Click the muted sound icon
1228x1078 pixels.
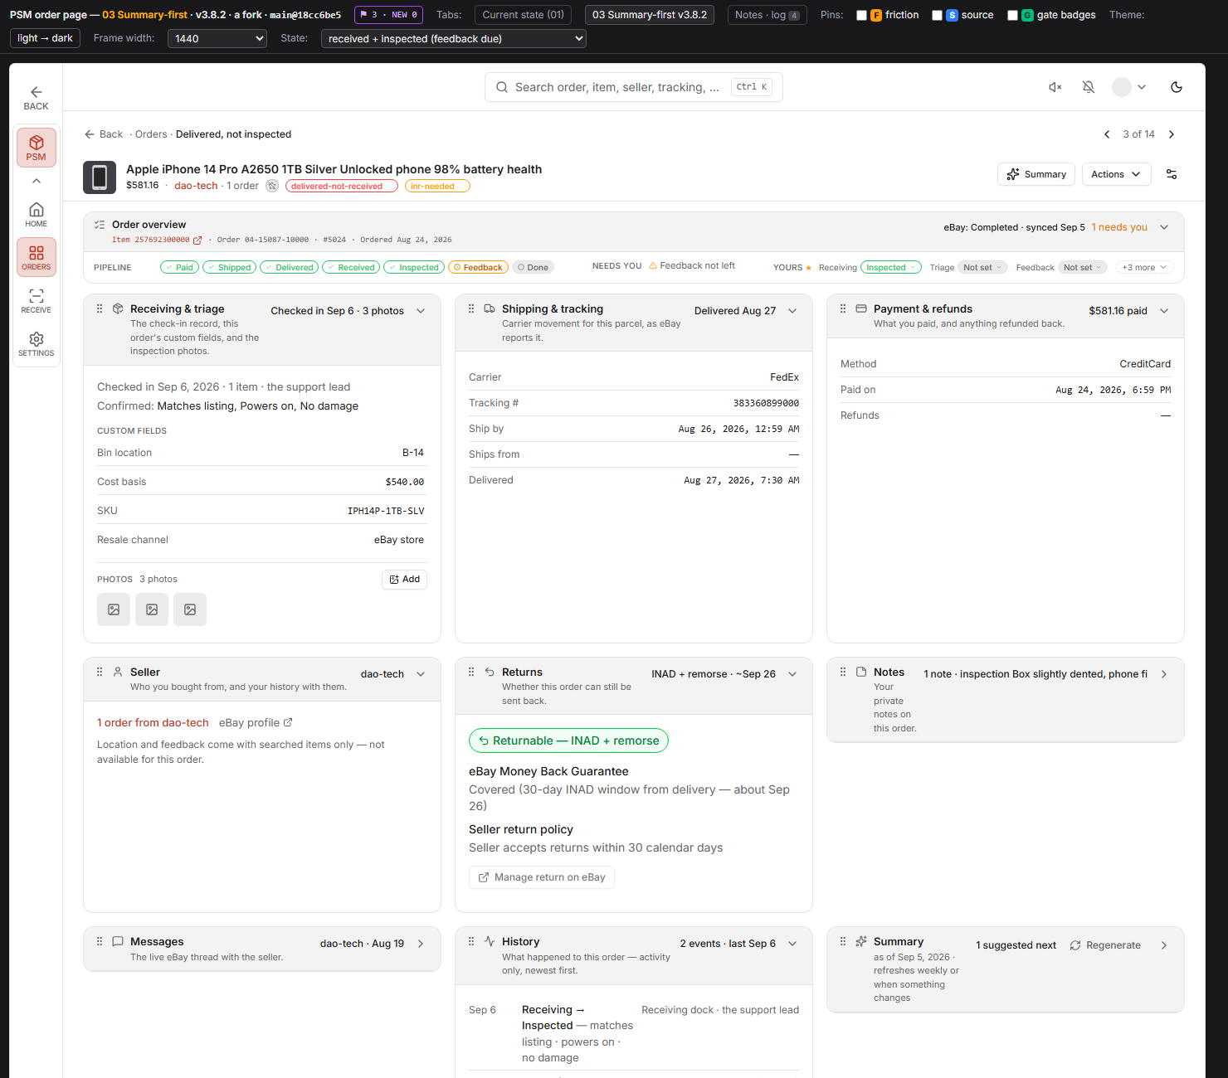click(1055, 87)
